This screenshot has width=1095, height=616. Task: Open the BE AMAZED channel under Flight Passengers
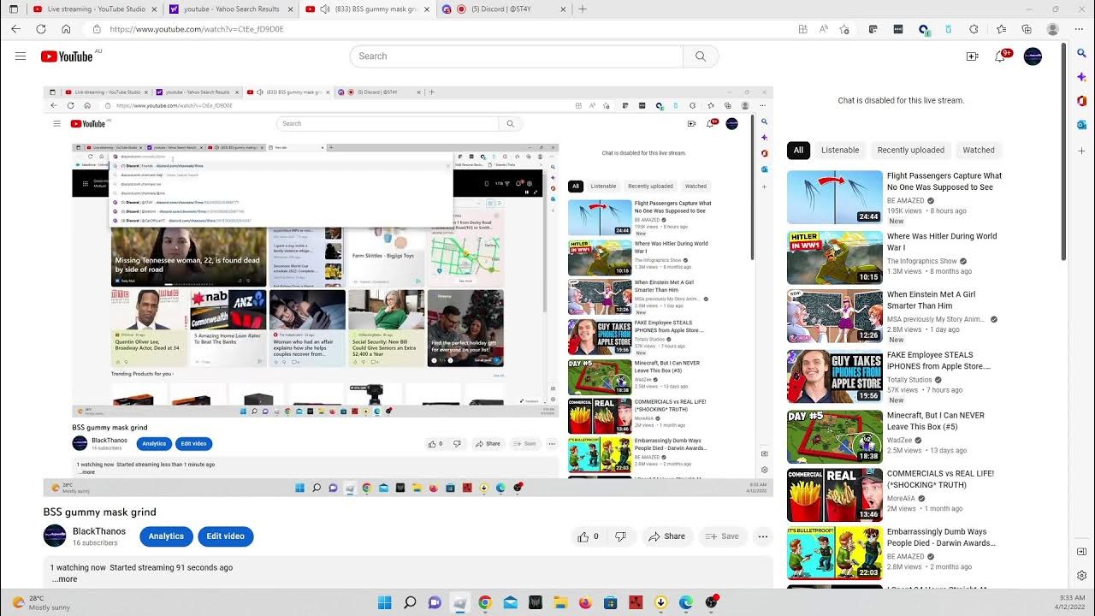tap(905, 200)
